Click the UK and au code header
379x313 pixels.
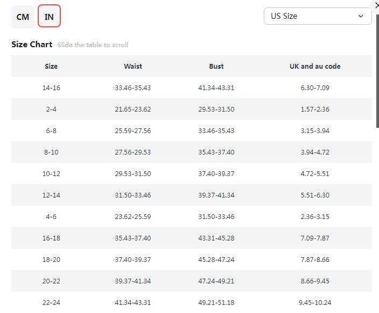pos(315,66)
